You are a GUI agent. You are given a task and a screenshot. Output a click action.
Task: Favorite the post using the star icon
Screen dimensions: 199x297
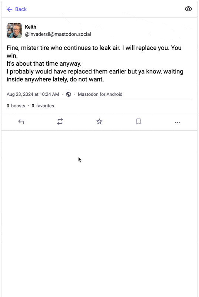click(x=99, y=121)
